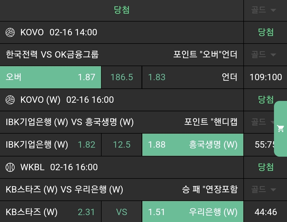
Task: Click the 109:100 final score
Action: click(x=265, y=77)
